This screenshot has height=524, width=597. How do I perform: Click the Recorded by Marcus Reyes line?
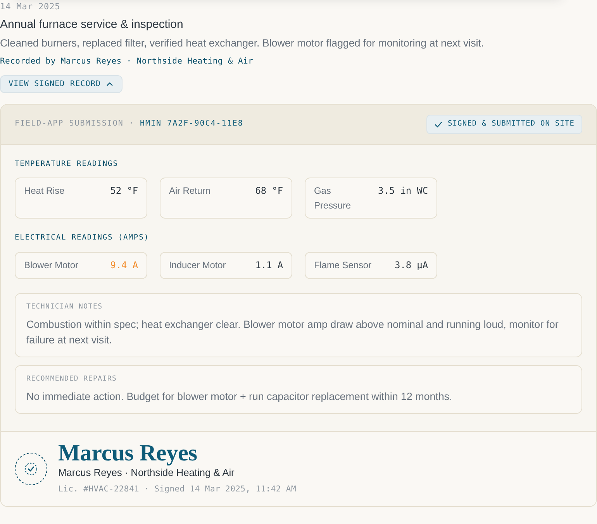(126, 61)
